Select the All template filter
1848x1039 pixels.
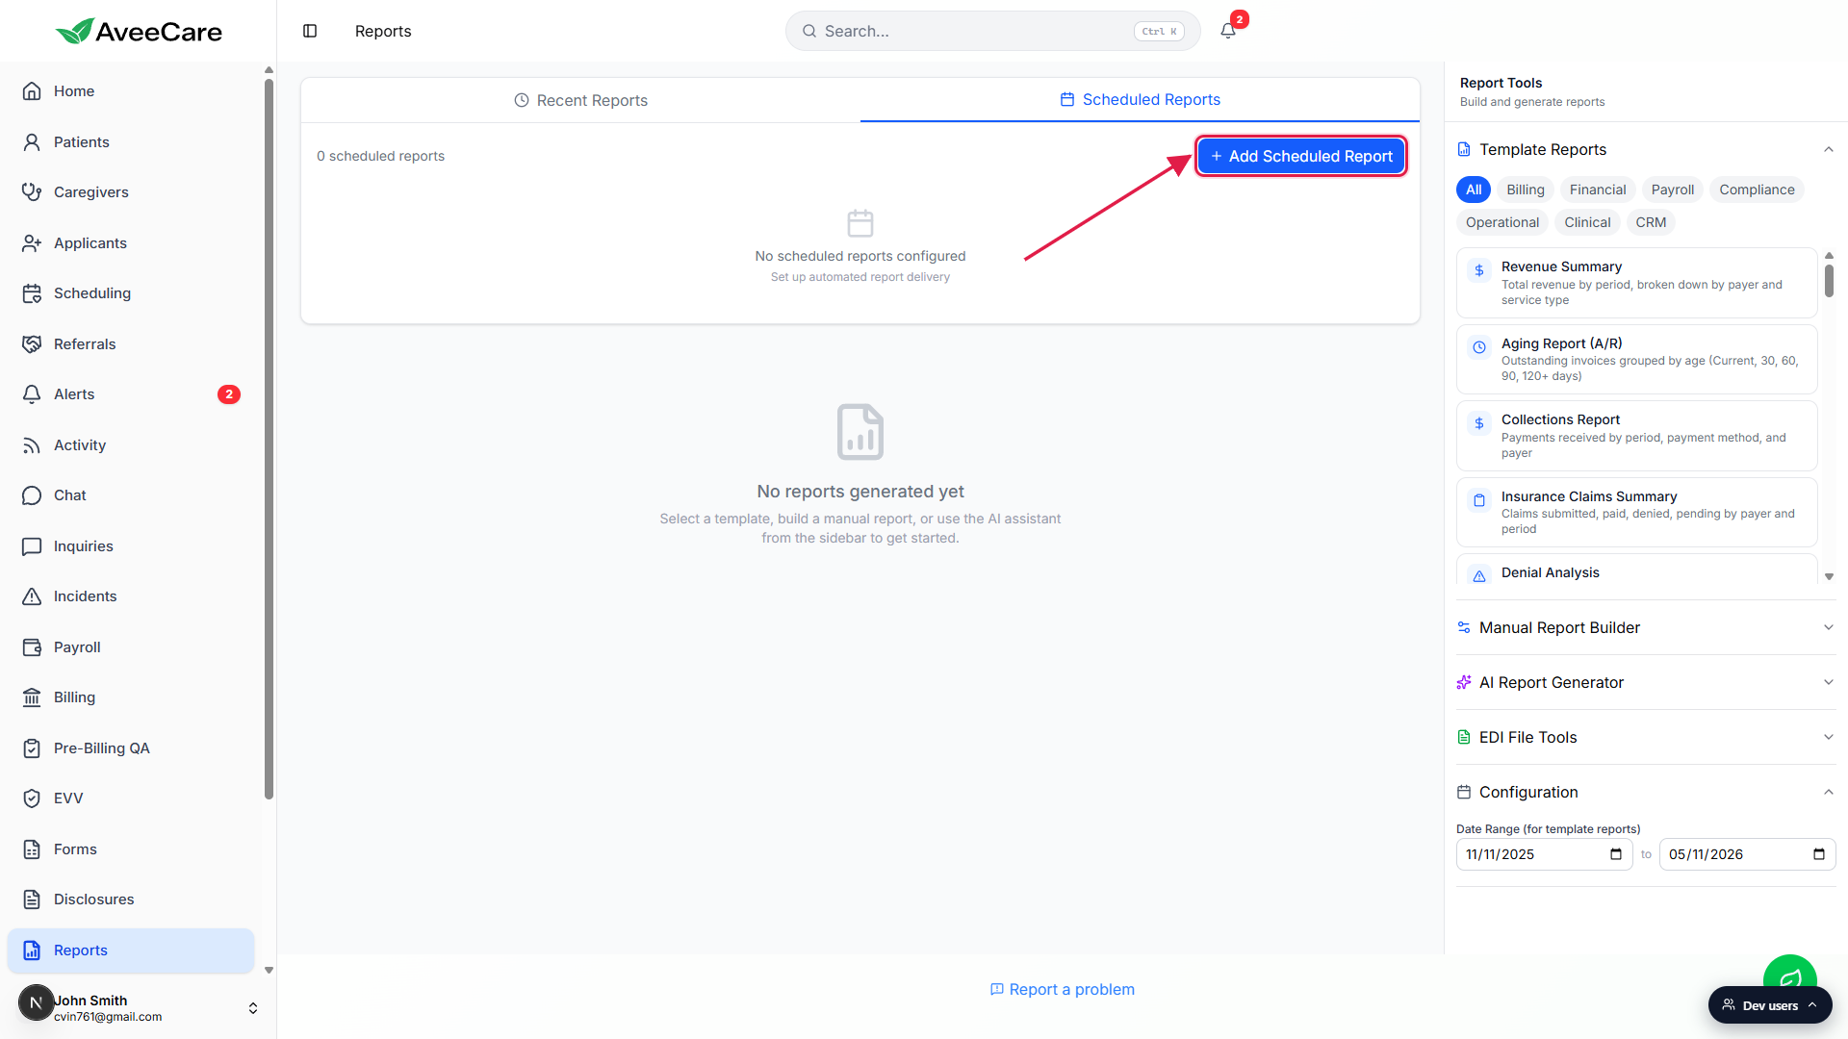click(x=1474, y=190)
